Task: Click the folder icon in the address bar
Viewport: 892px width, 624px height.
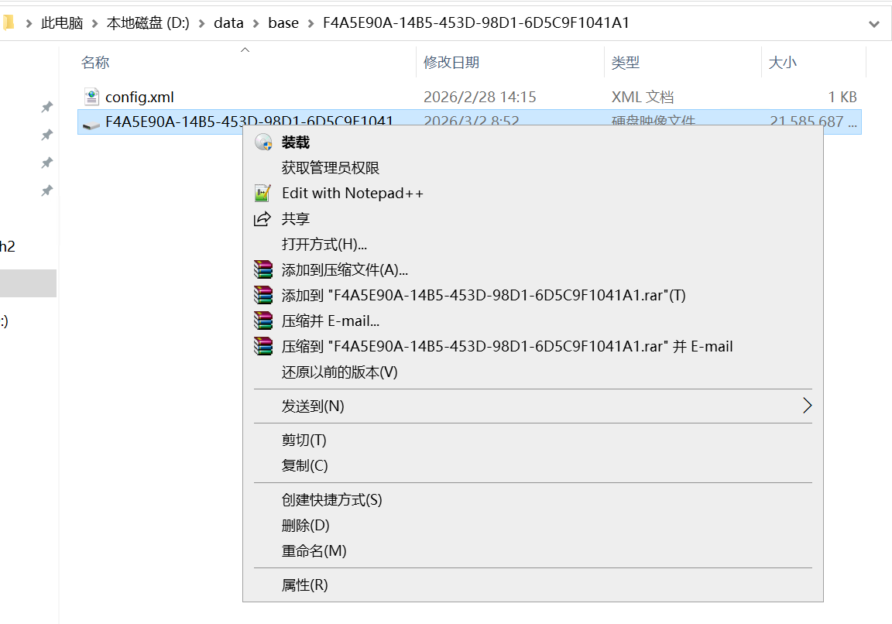Action: click(x=10, y=22)
